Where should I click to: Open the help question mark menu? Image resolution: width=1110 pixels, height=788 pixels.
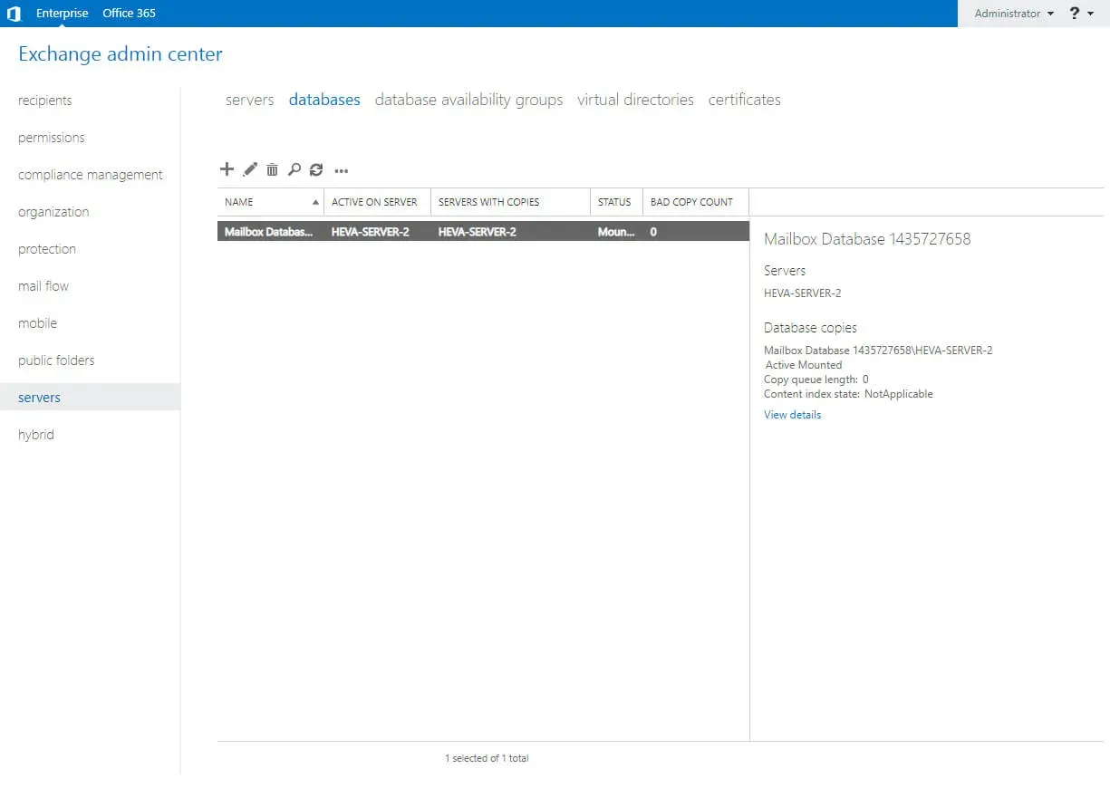[x=1081, y=14]
